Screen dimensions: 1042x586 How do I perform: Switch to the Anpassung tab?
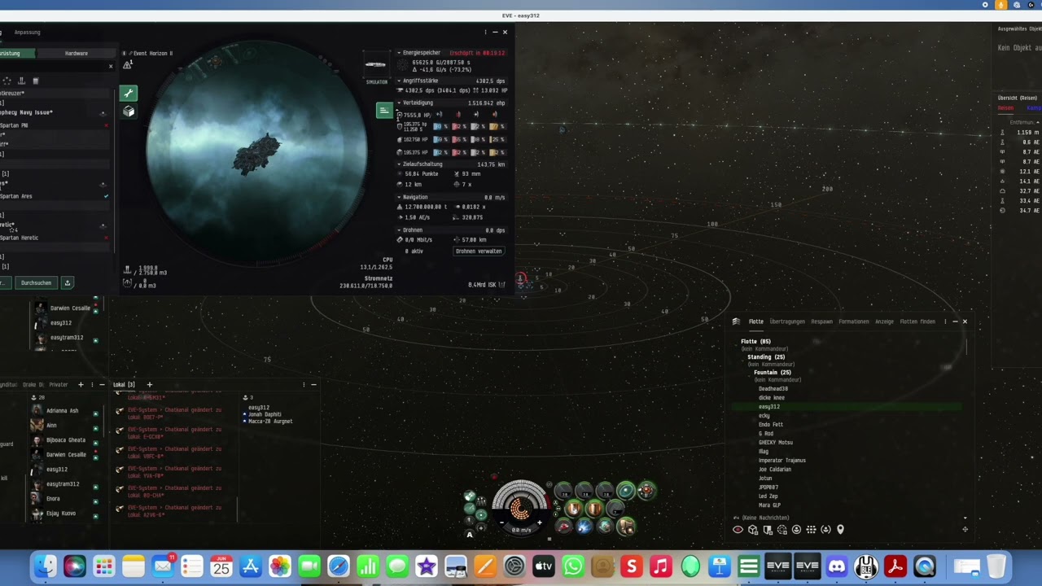27,33
